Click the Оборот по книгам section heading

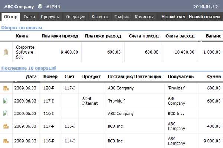(22, 28)
